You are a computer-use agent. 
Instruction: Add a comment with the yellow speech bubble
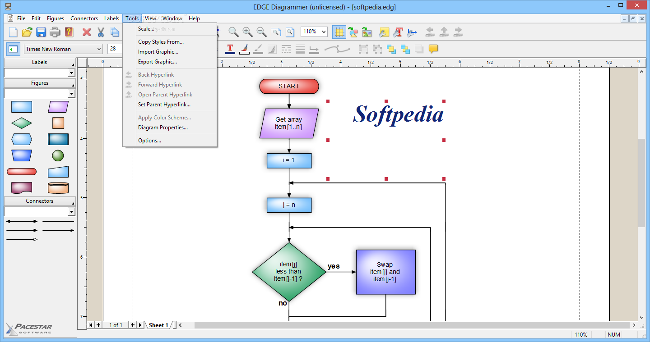tap(433, 49)
